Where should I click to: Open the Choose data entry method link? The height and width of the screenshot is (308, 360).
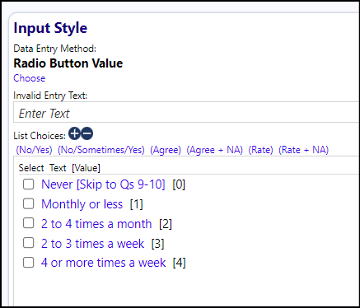coord(30,78)
